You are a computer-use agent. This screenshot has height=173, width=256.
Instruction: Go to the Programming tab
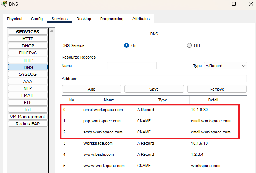[111, 19]
